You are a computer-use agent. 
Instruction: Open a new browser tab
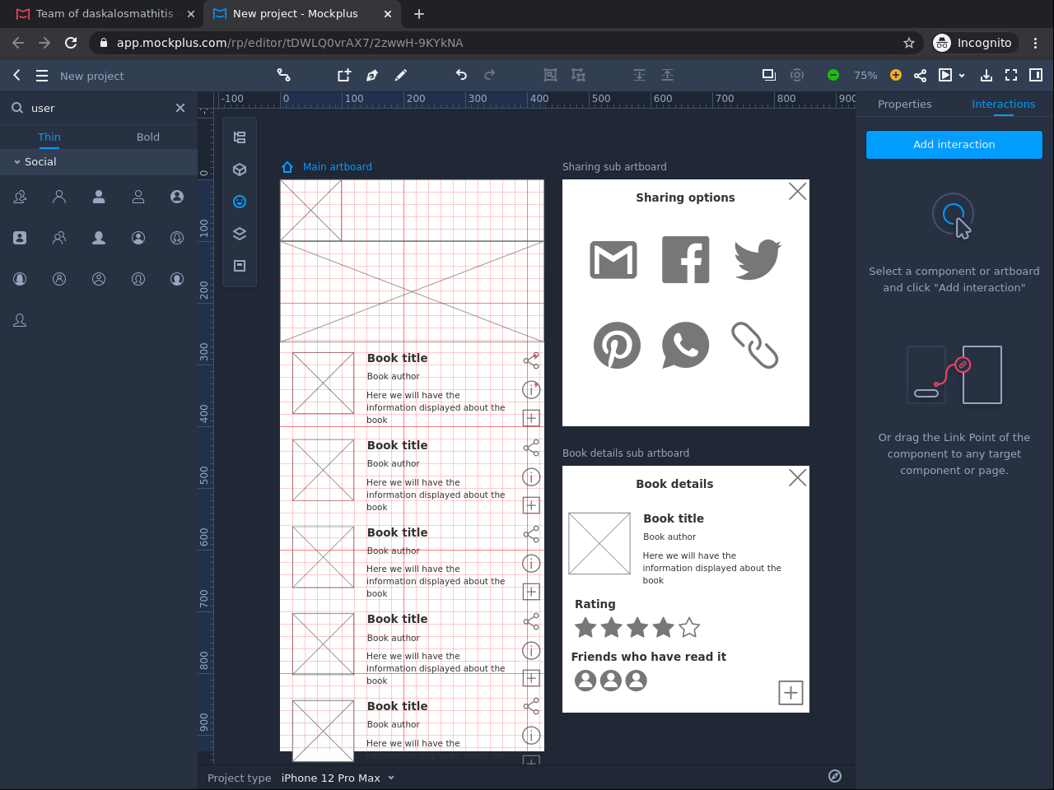pyautogui.click(x=419, y=14)
